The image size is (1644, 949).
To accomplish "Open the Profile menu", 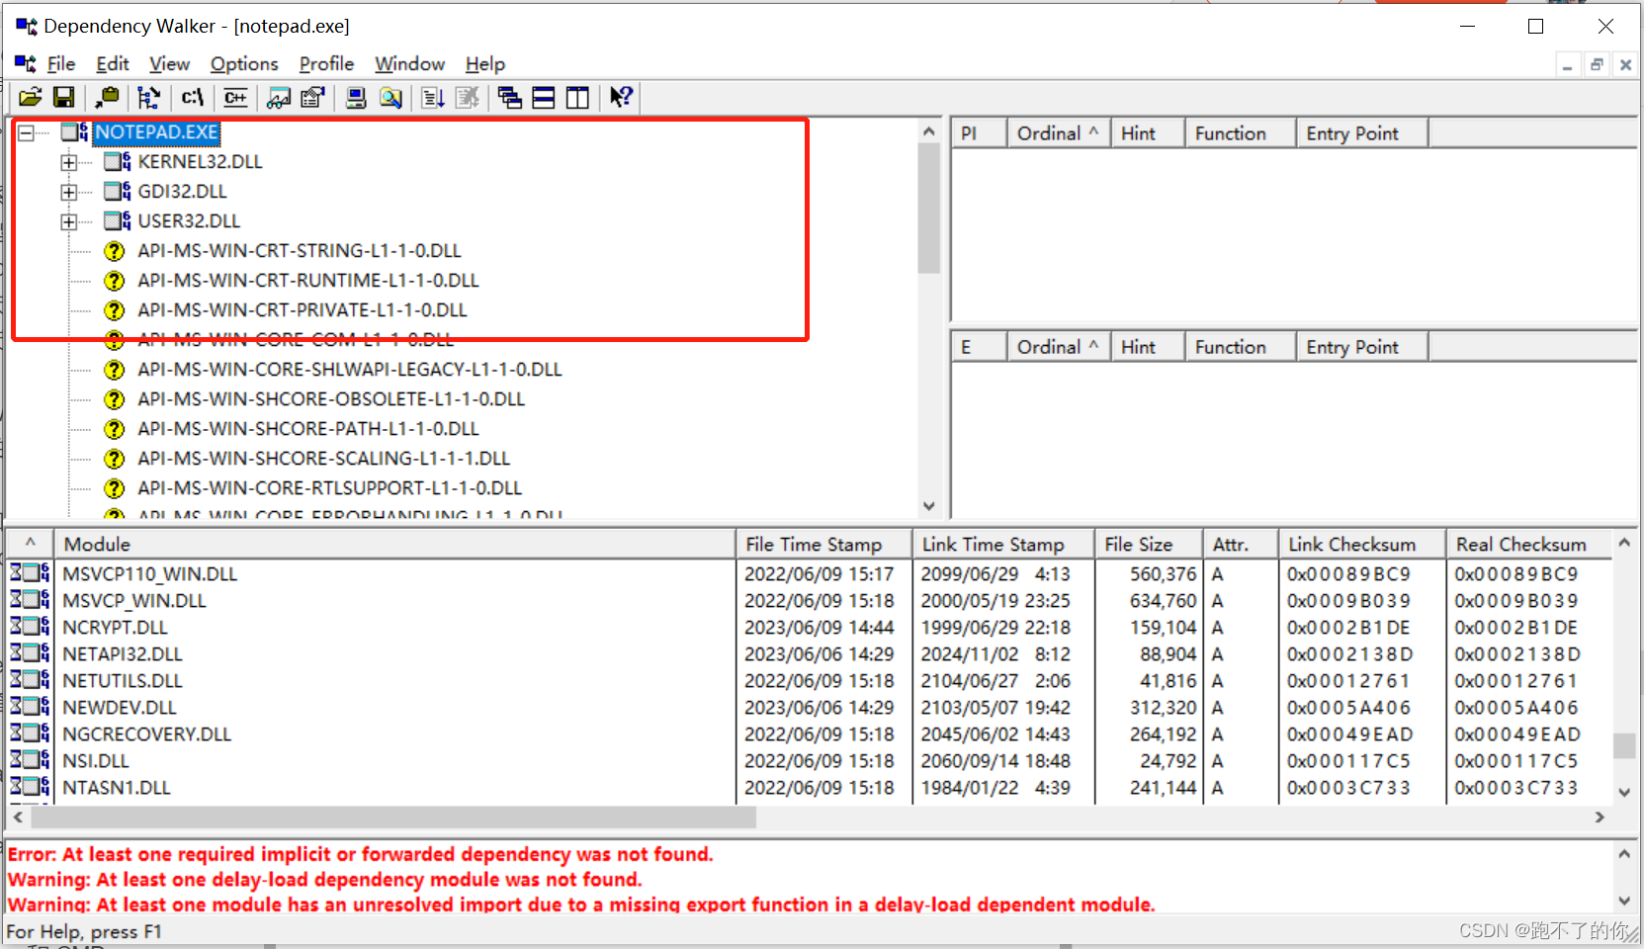I will point(326,63).
